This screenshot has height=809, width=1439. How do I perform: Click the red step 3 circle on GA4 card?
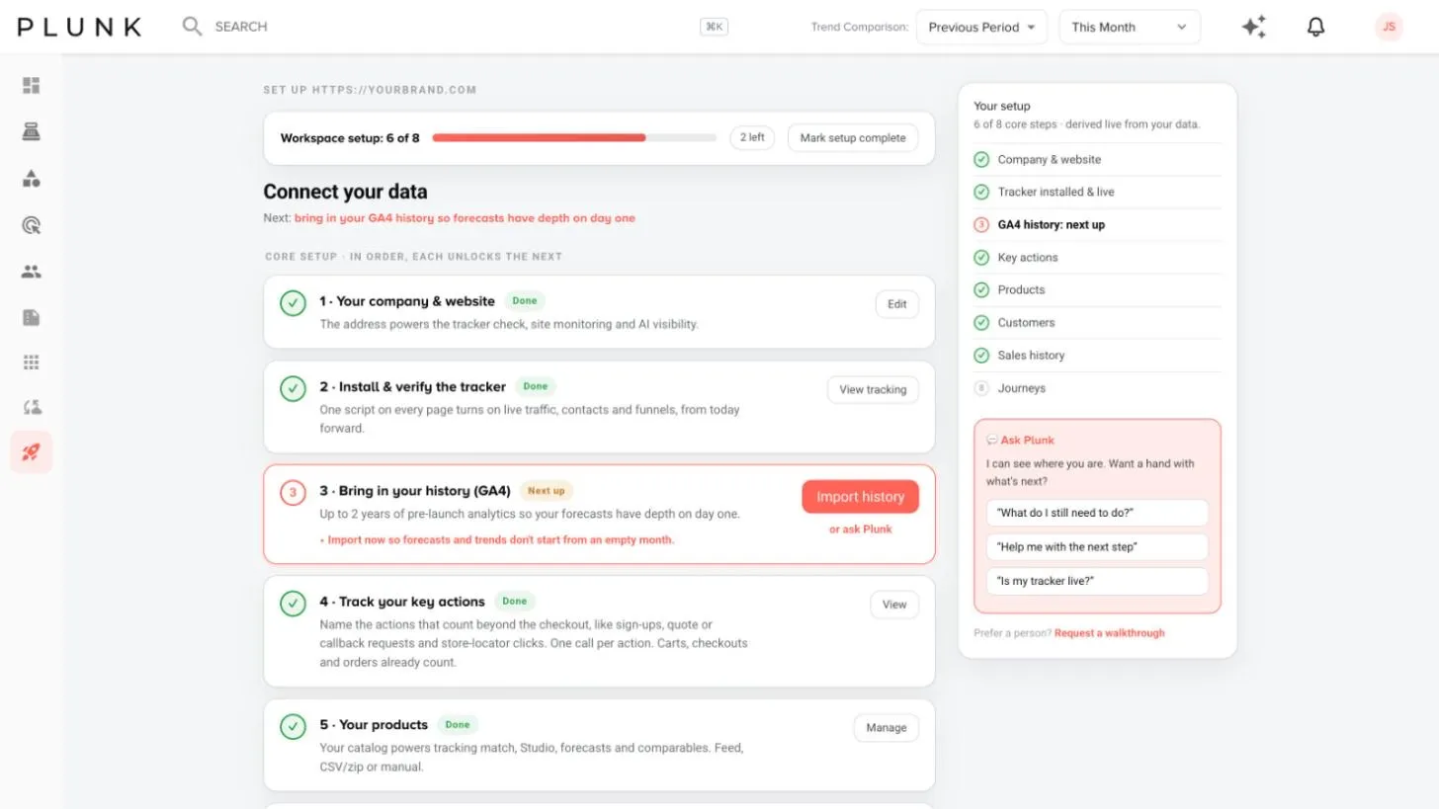pyautogui.click(x=293, y=492)
